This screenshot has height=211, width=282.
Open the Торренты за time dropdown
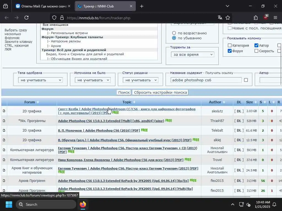click(x=192, y=55)
